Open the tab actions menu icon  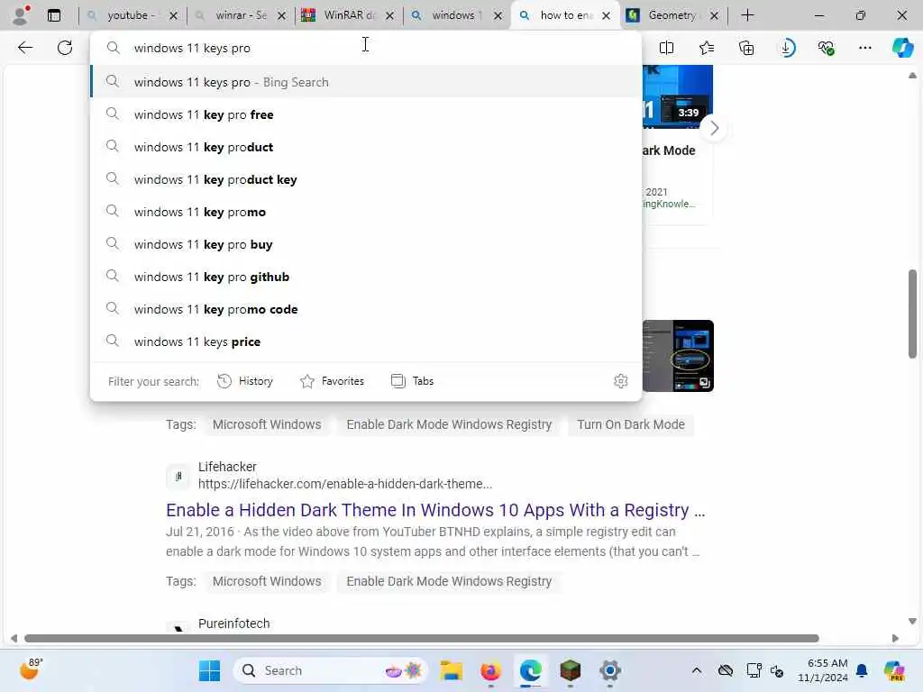[x=54, y=15]
